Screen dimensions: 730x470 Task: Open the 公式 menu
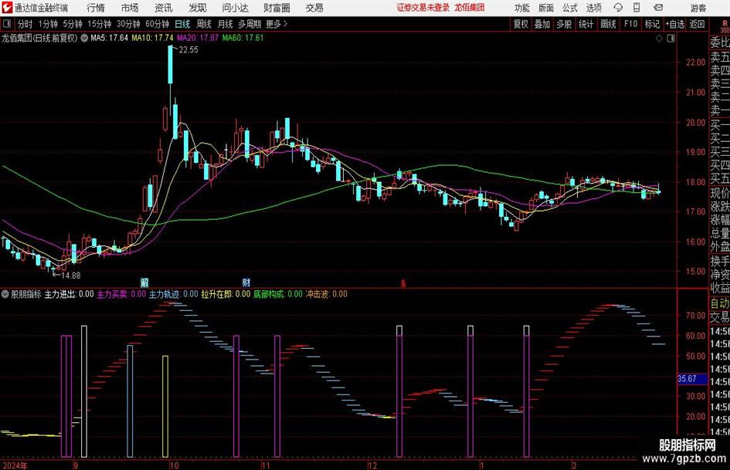(x=570, y=8)
